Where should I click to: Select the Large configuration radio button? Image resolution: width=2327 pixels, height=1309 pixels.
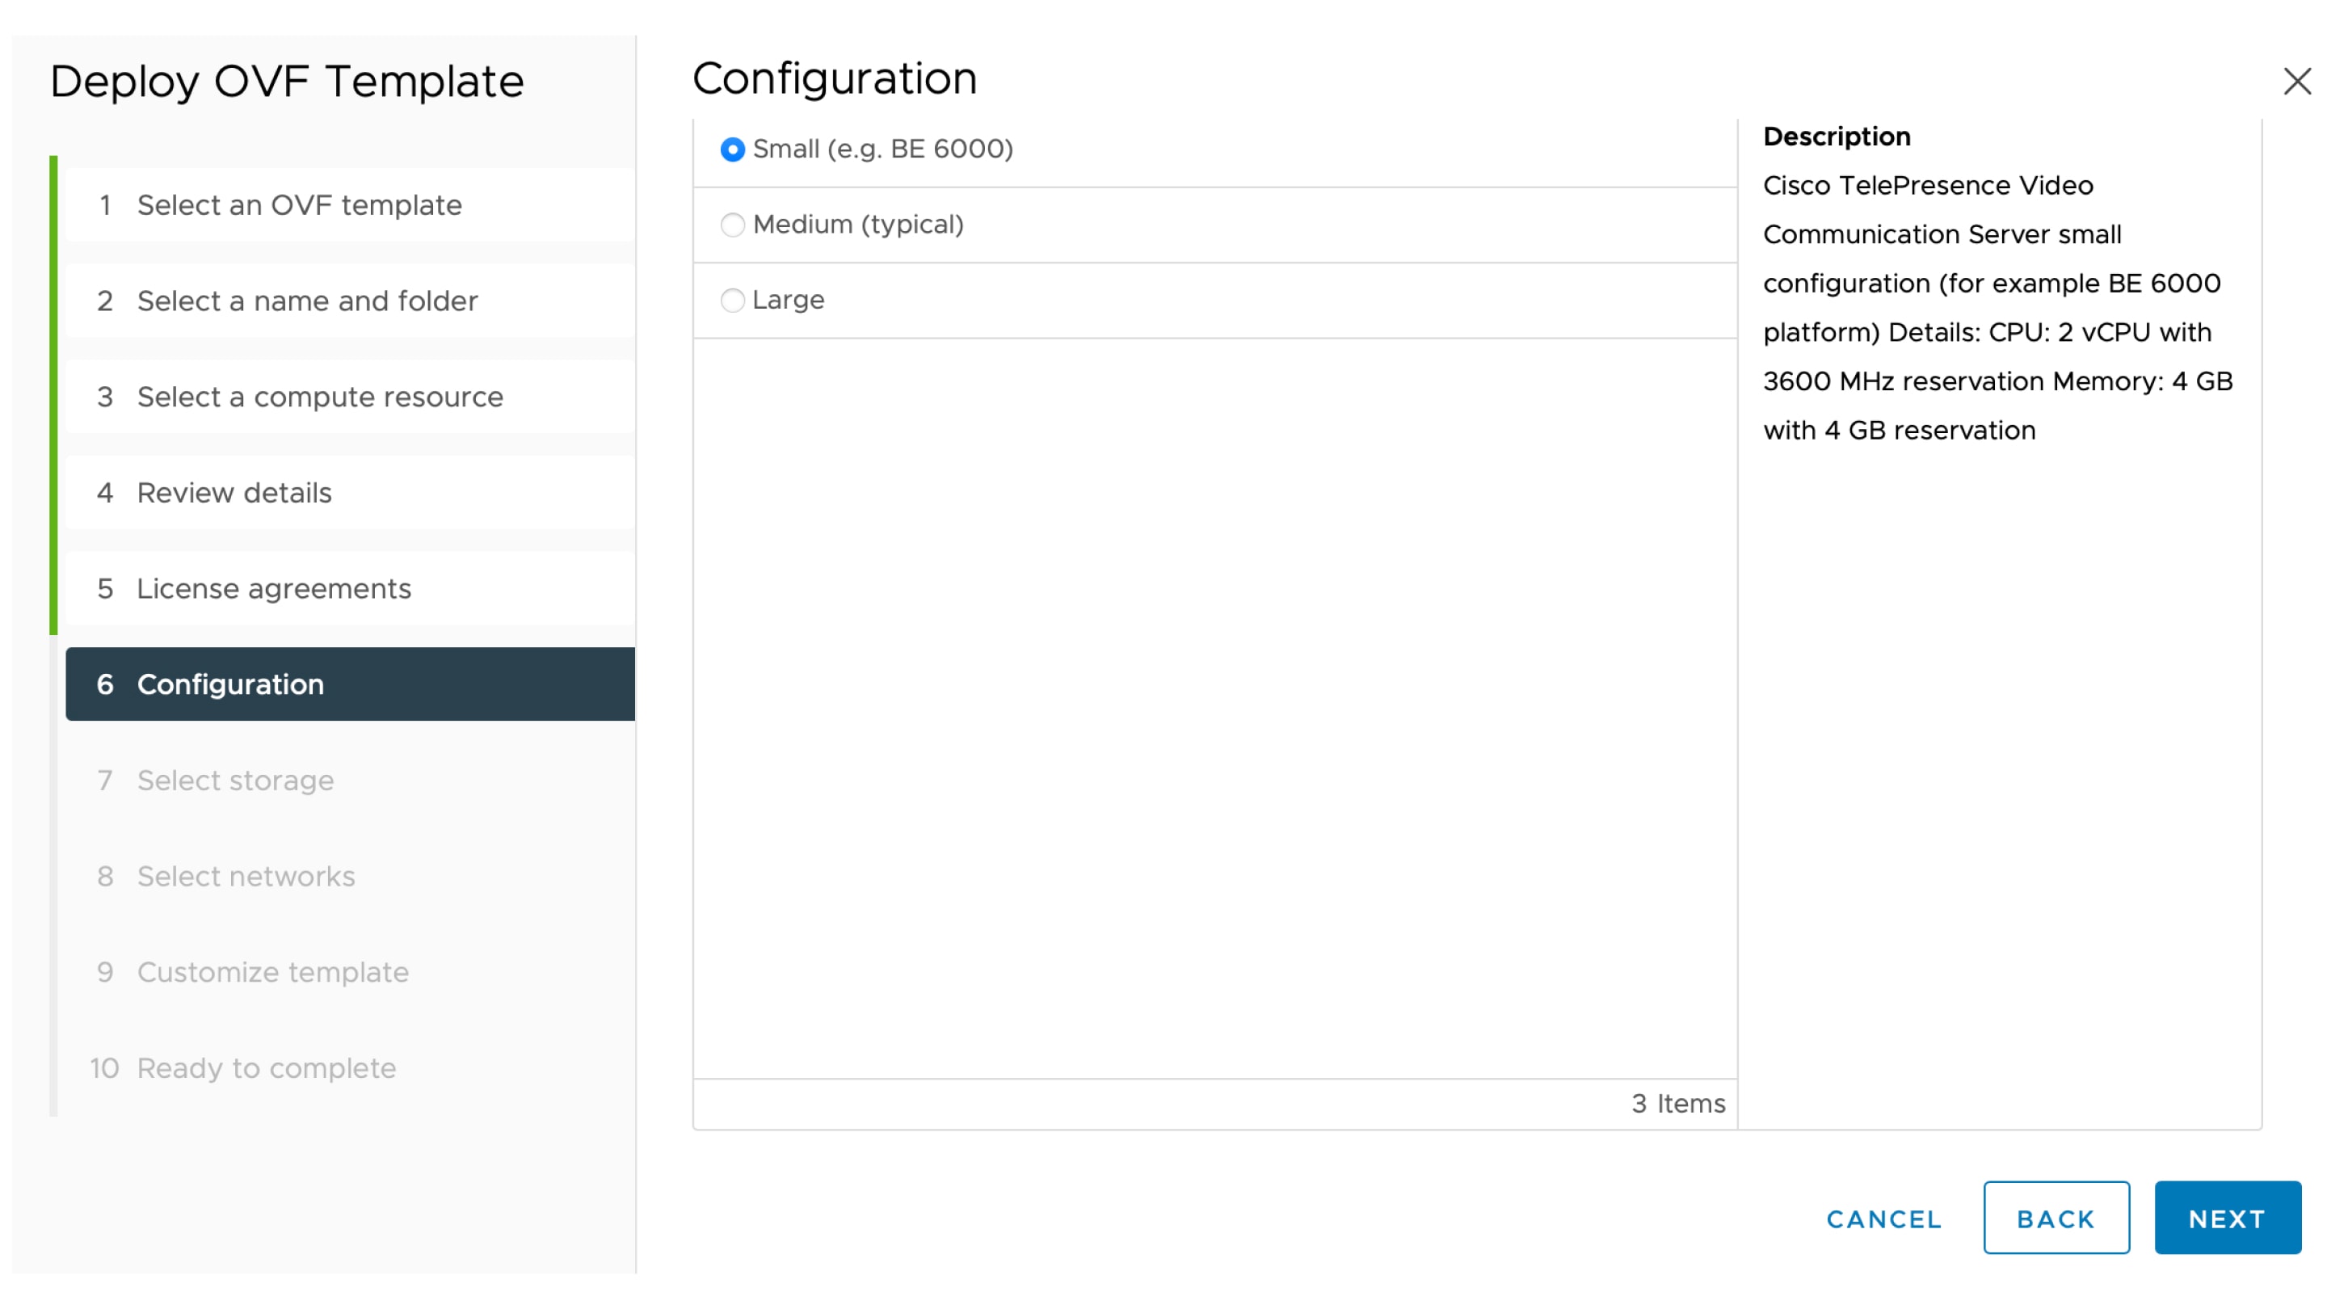[x=733, y=300]
